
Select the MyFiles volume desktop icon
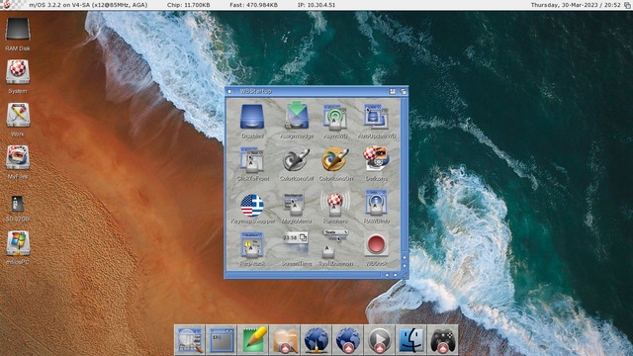[18, 158]
